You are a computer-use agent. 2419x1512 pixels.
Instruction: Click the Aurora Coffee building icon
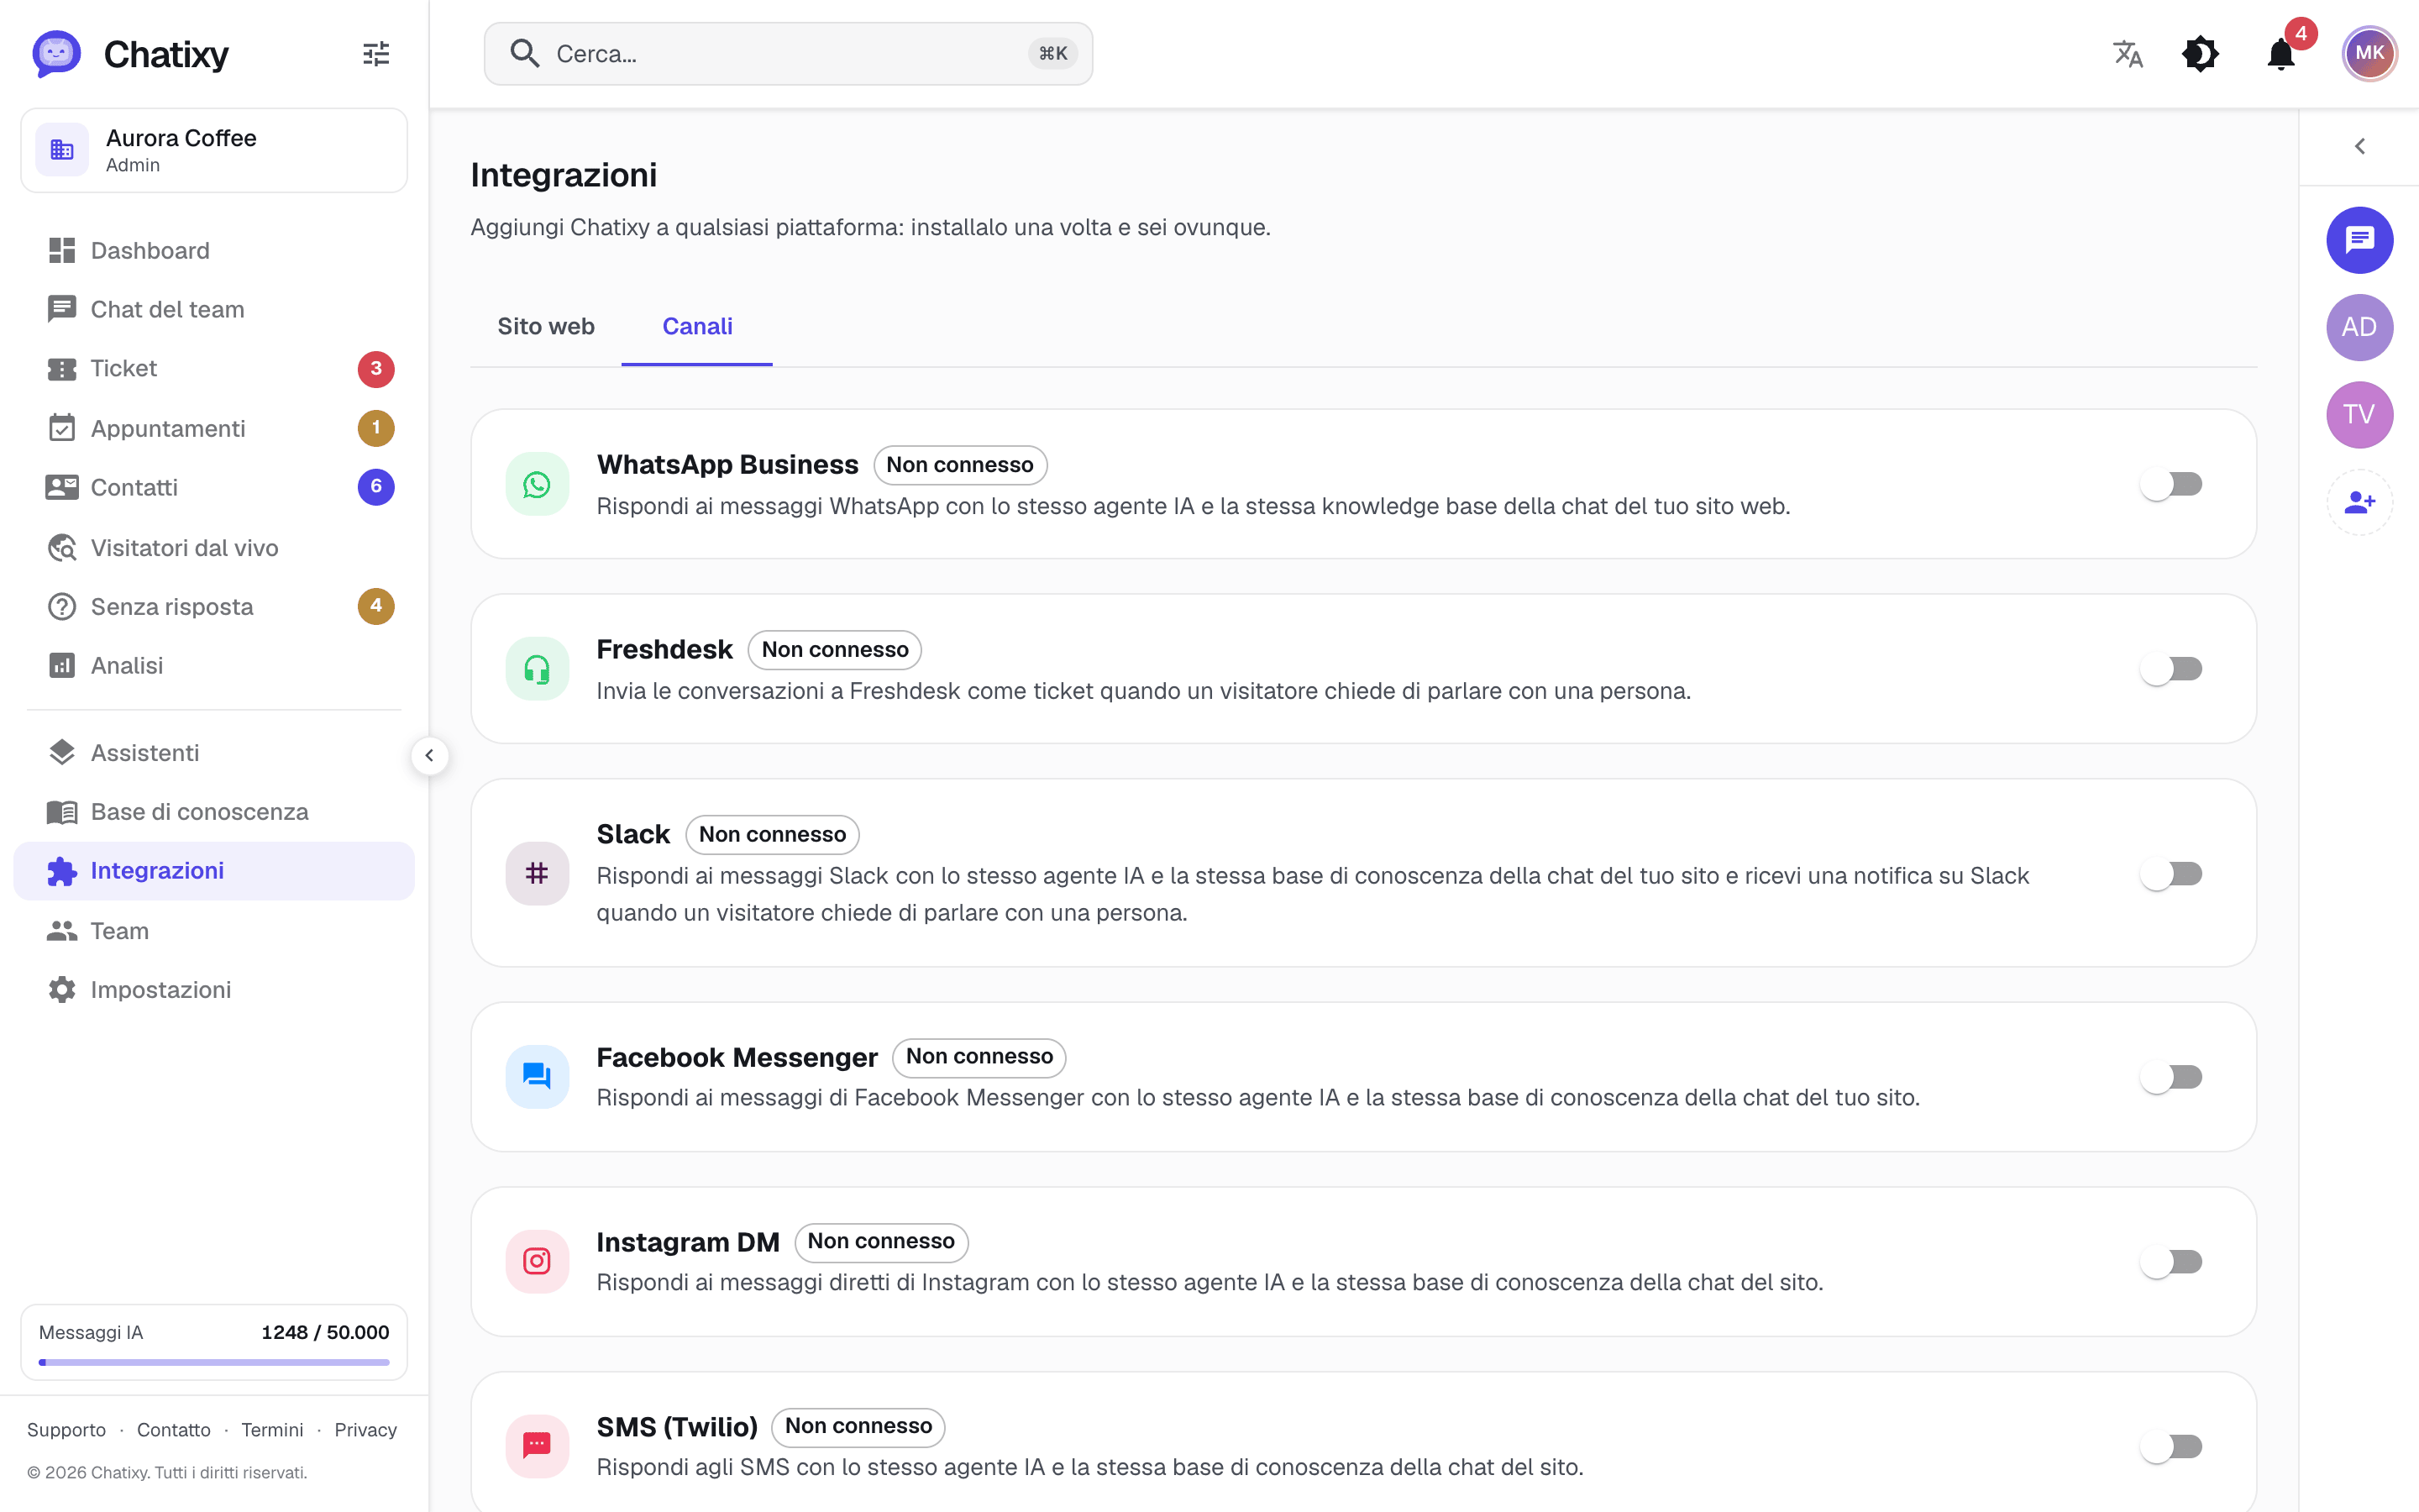62,150
